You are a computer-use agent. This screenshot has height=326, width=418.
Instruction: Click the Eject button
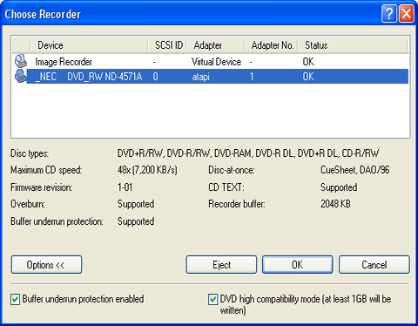(221, 265)
